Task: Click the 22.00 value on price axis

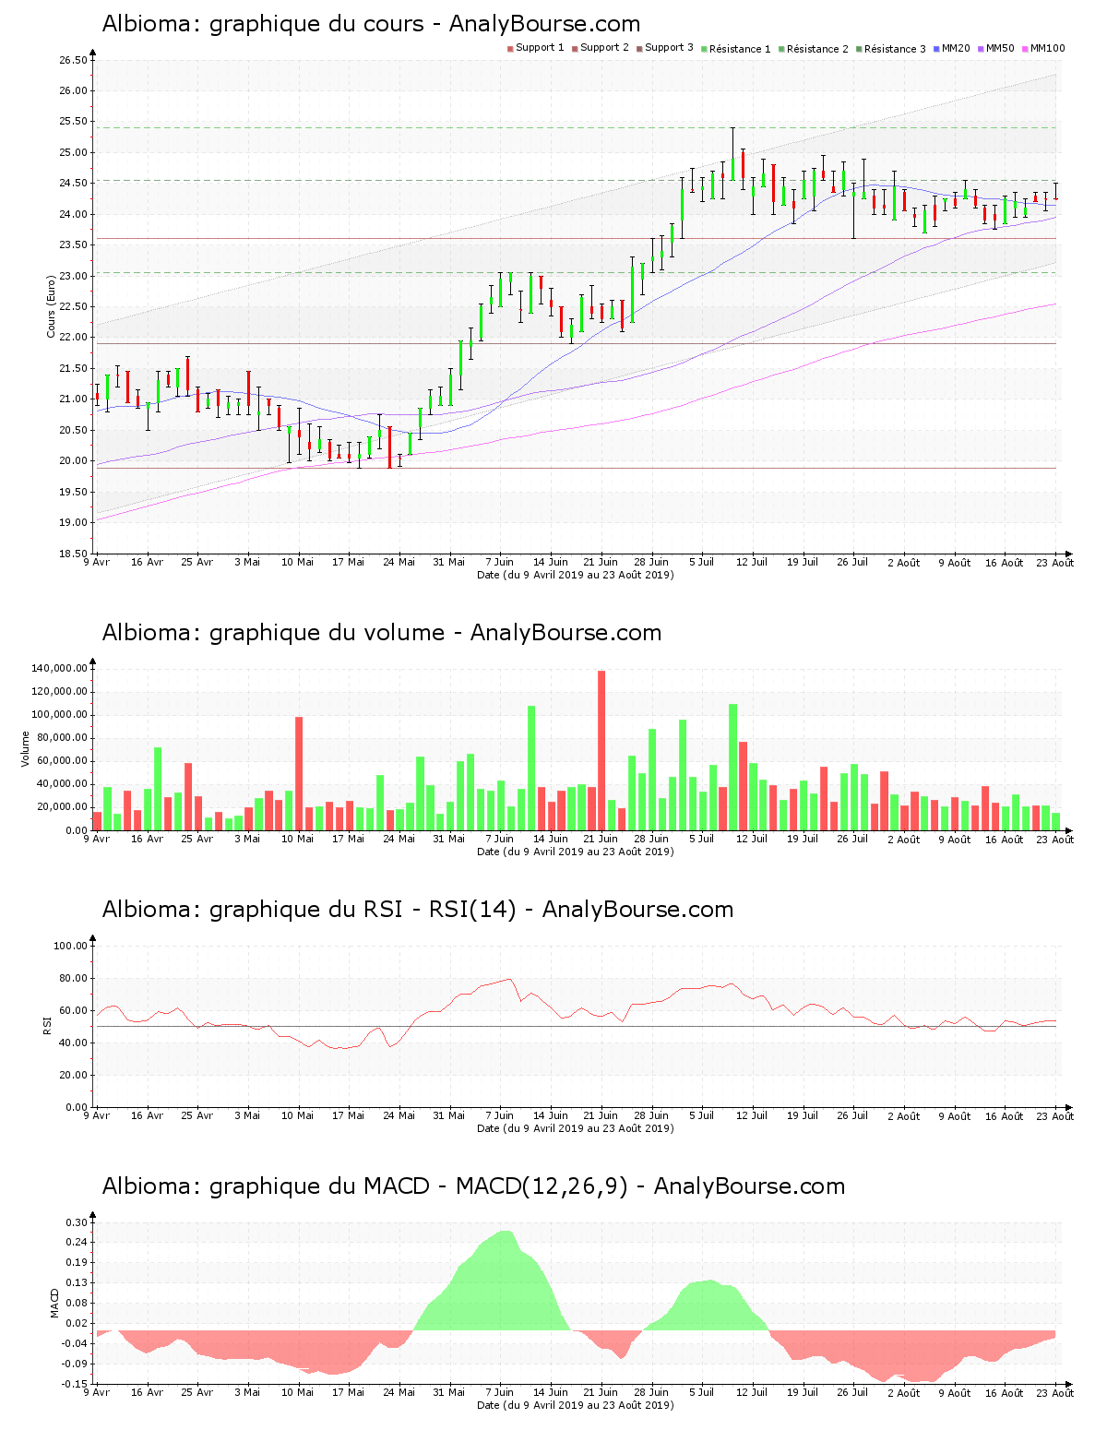Action: coord(73,338)
